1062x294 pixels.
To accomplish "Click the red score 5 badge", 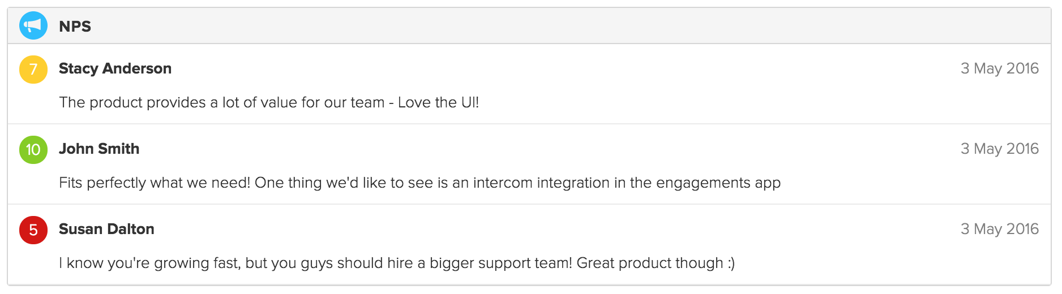I will (33, 230).
